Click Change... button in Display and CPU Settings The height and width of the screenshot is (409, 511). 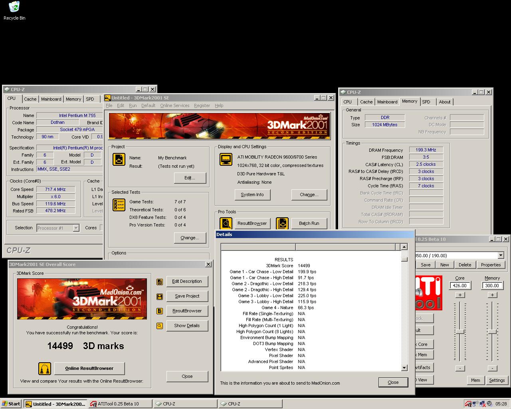pos(309,195)
